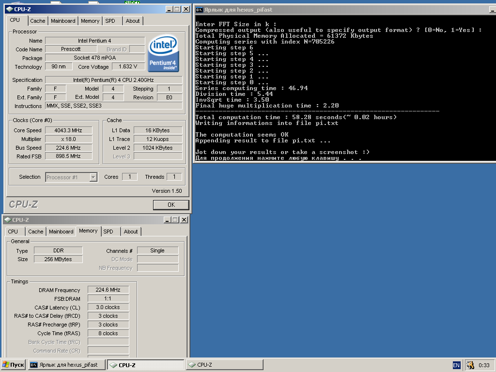Click the Code Name field showing Prescott

point(71,49)
